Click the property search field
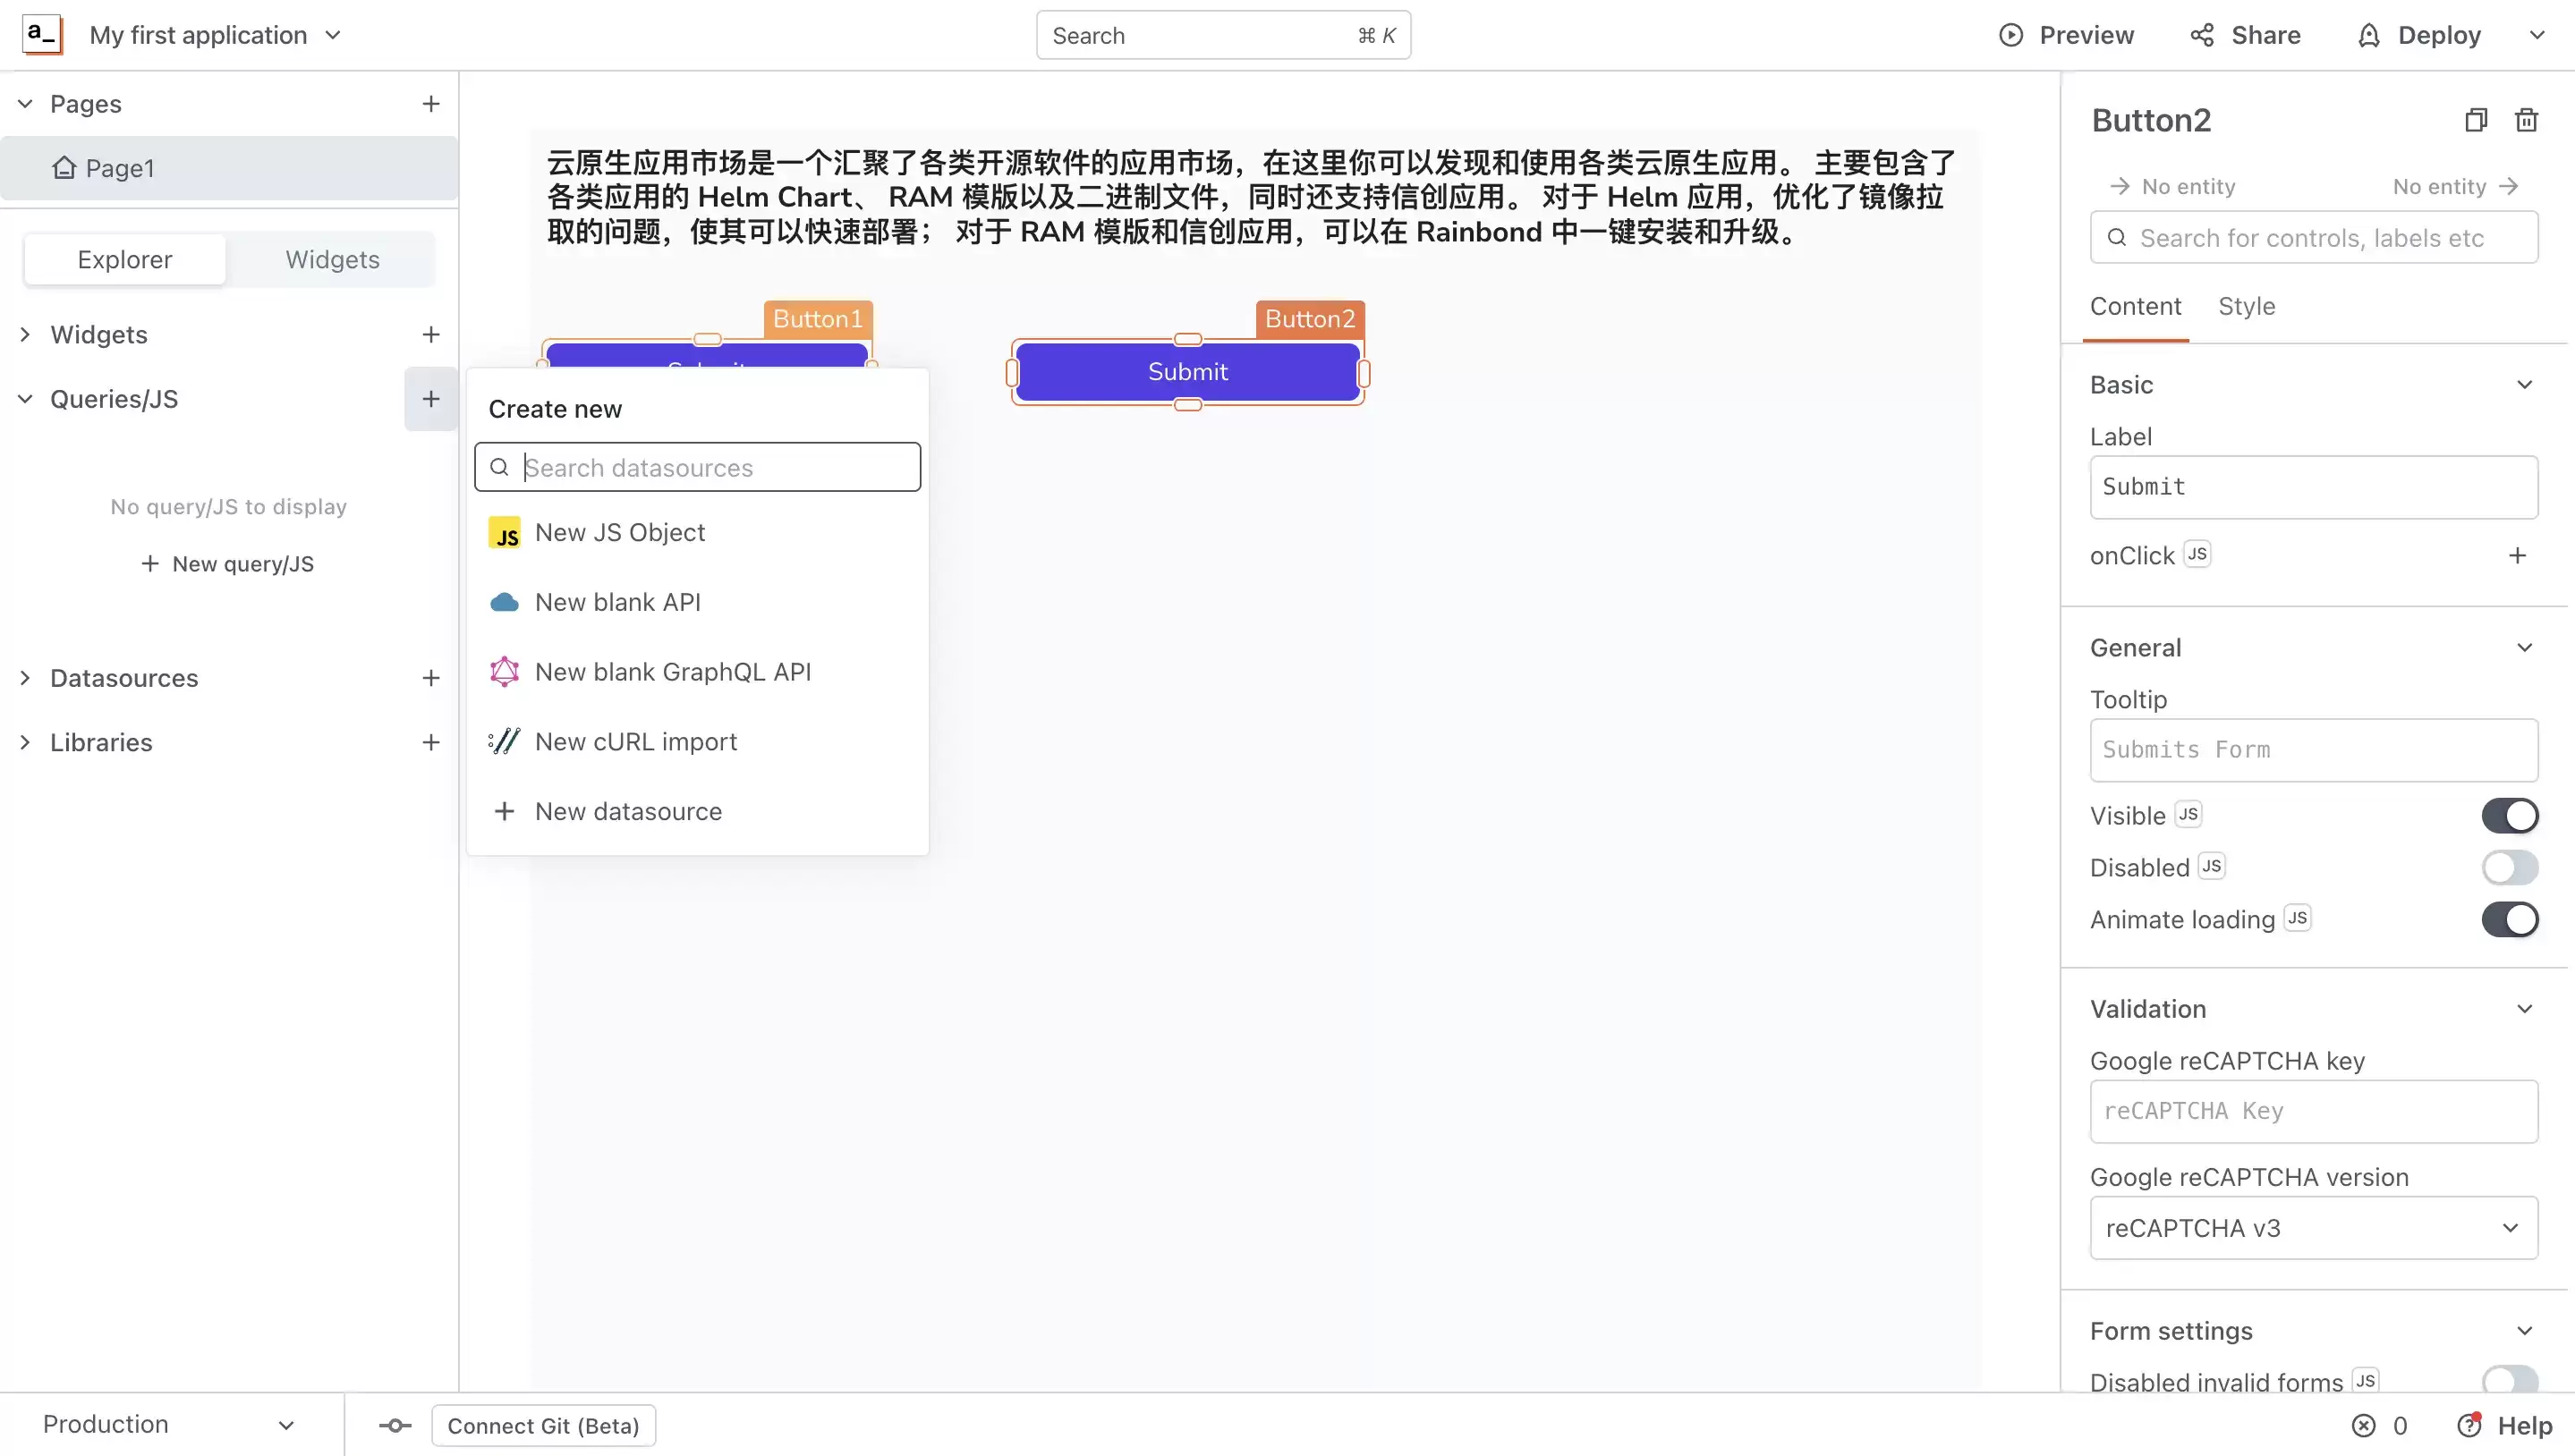 (2313, 237)
